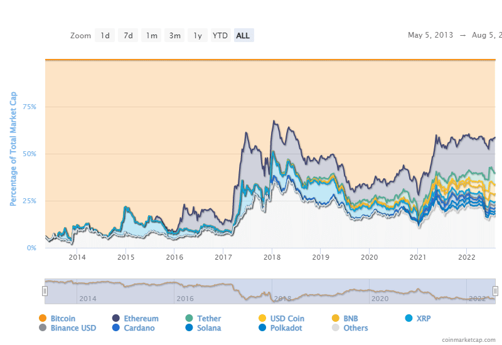502x345 pixels.
Task: Click the USD Coin legend marker
Action: (x=263, y=319)
